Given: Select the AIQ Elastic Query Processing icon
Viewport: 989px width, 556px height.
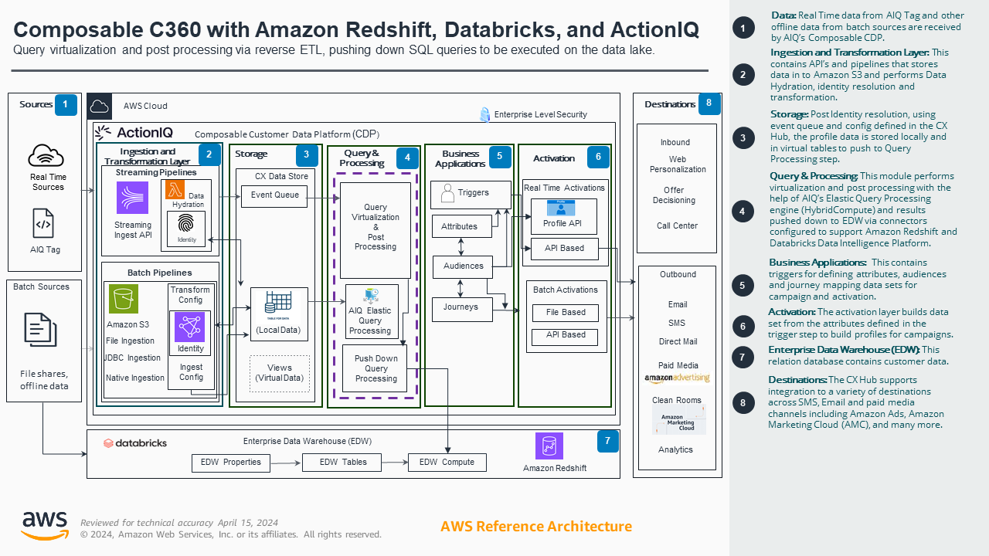Looking at the screenshot, I should coord(370,296).
